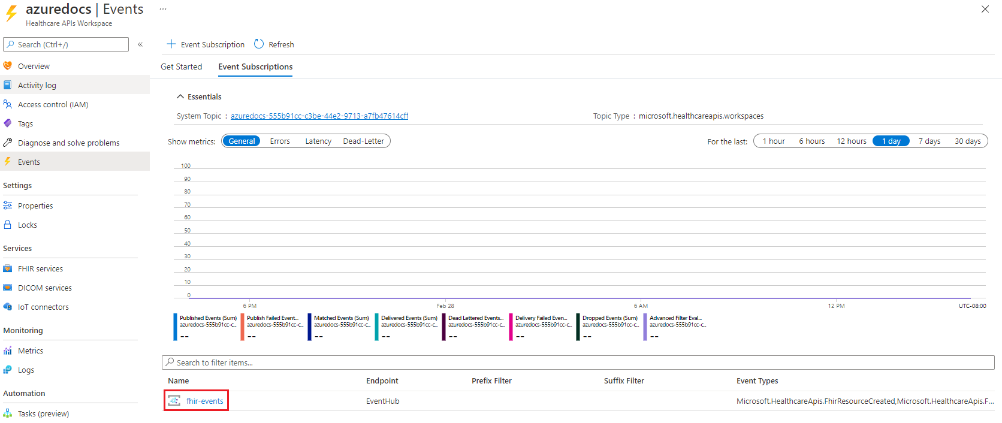Set time range to 12 hours
This screenshot has height=423, width=1002.
click(x=852, y=141)
